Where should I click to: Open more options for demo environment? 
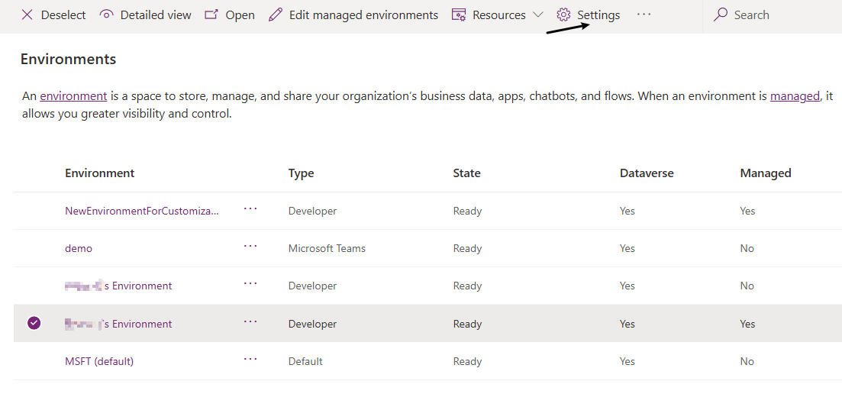(x=250, y=247)
